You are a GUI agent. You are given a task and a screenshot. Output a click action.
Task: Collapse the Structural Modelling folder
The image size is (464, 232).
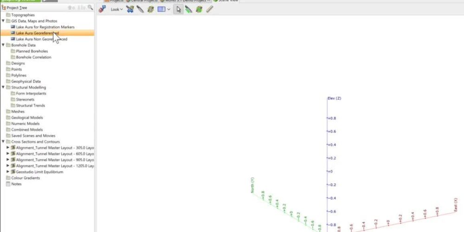[3, 87]
